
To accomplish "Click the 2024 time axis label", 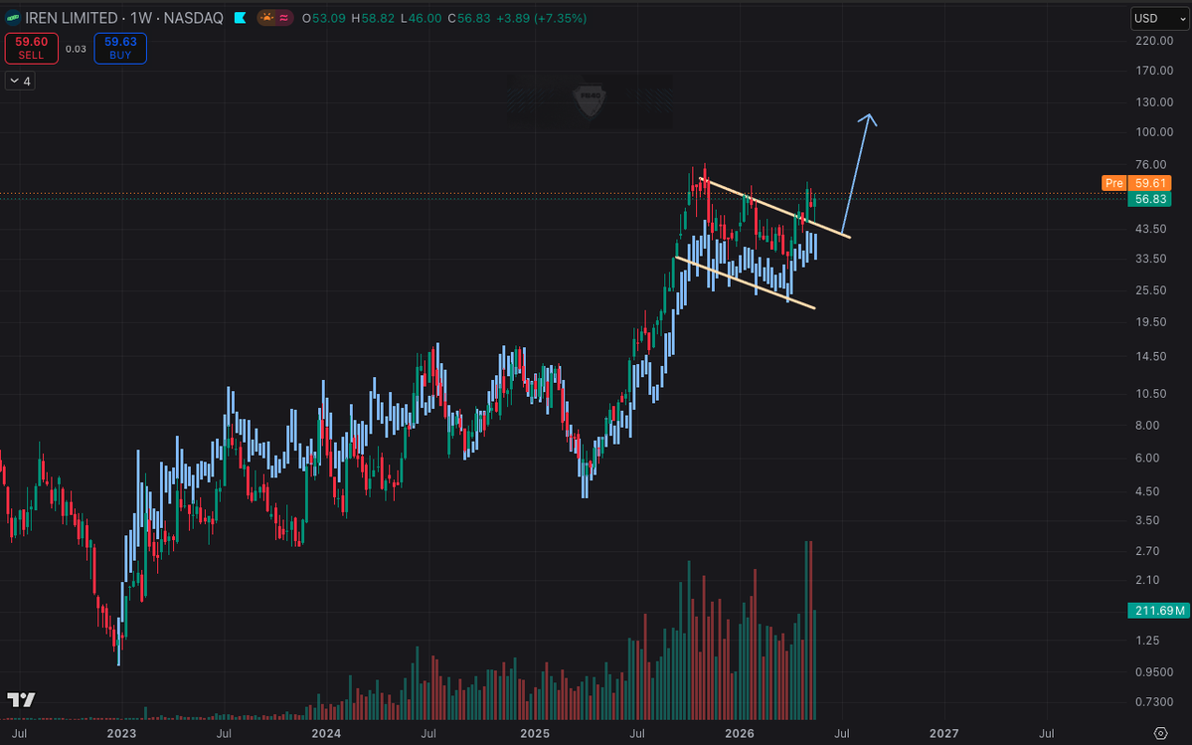I will (326, 734).
